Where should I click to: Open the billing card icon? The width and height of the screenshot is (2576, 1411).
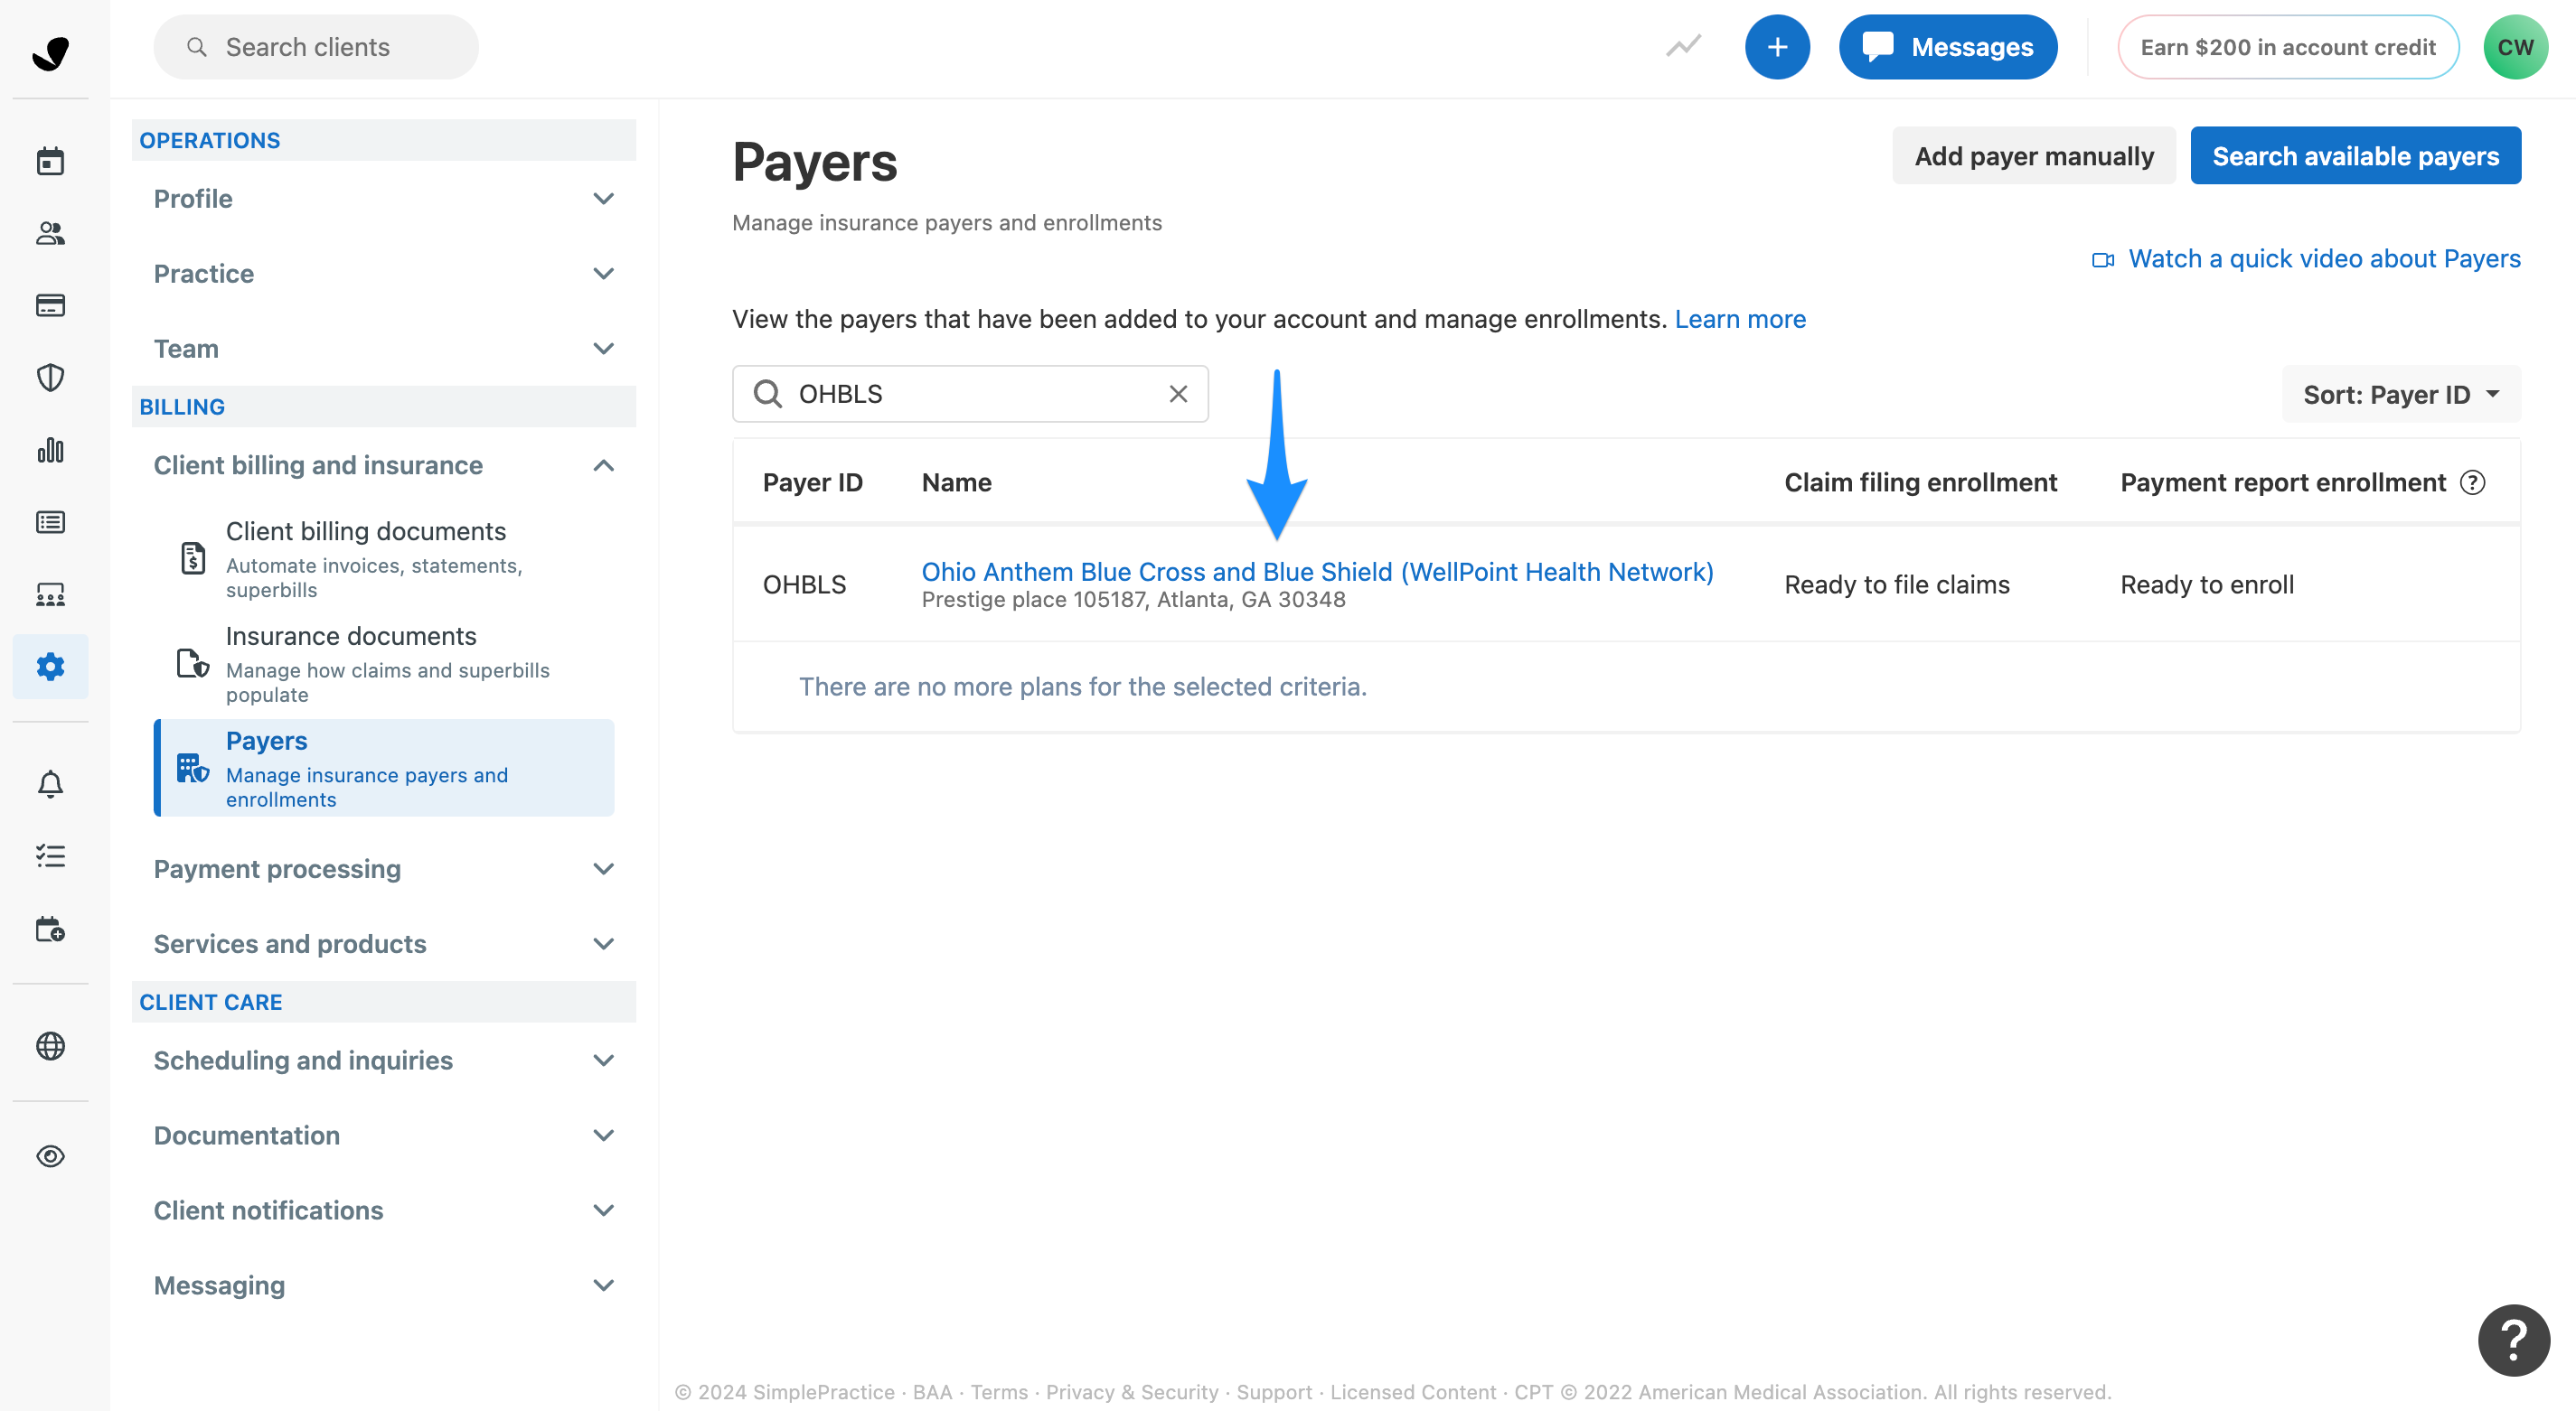click(x=50, y=304)
